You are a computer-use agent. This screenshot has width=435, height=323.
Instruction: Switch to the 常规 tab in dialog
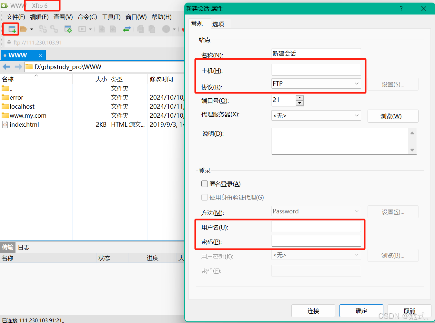(x=197, y=24)
